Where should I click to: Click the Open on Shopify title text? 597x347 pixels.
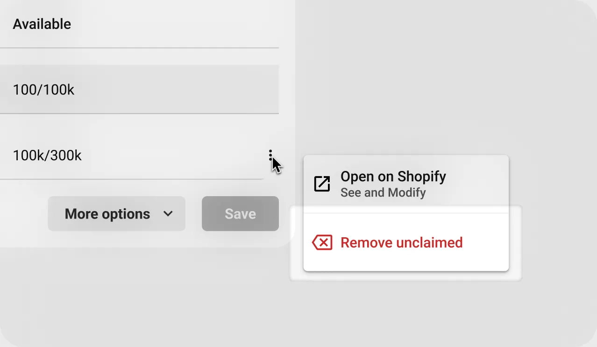tap(393, 177)
